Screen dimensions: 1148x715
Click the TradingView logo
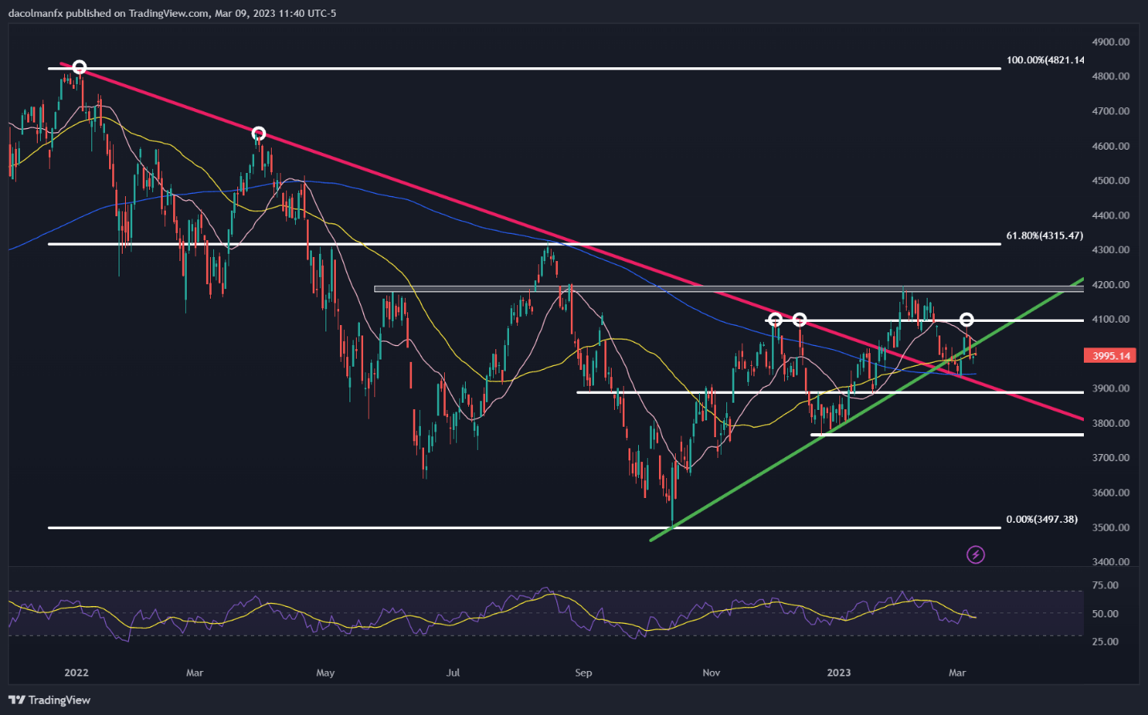[x=50, y=700]
